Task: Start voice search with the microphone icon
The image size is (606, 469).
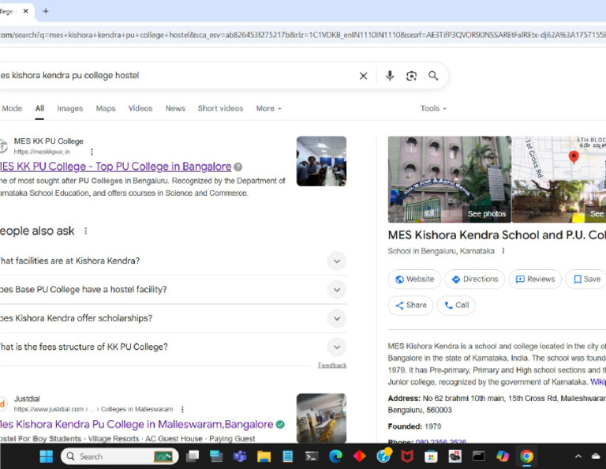Action: [x=390, y=76]
